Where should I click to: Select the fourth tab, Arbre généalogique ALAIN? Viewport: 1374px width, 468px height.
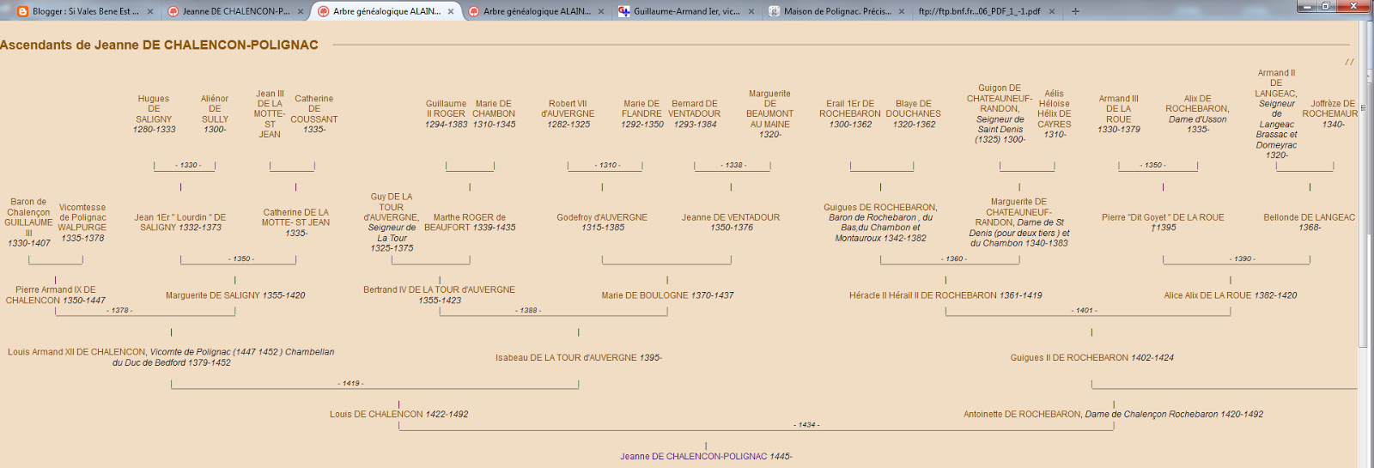[536, 11]
